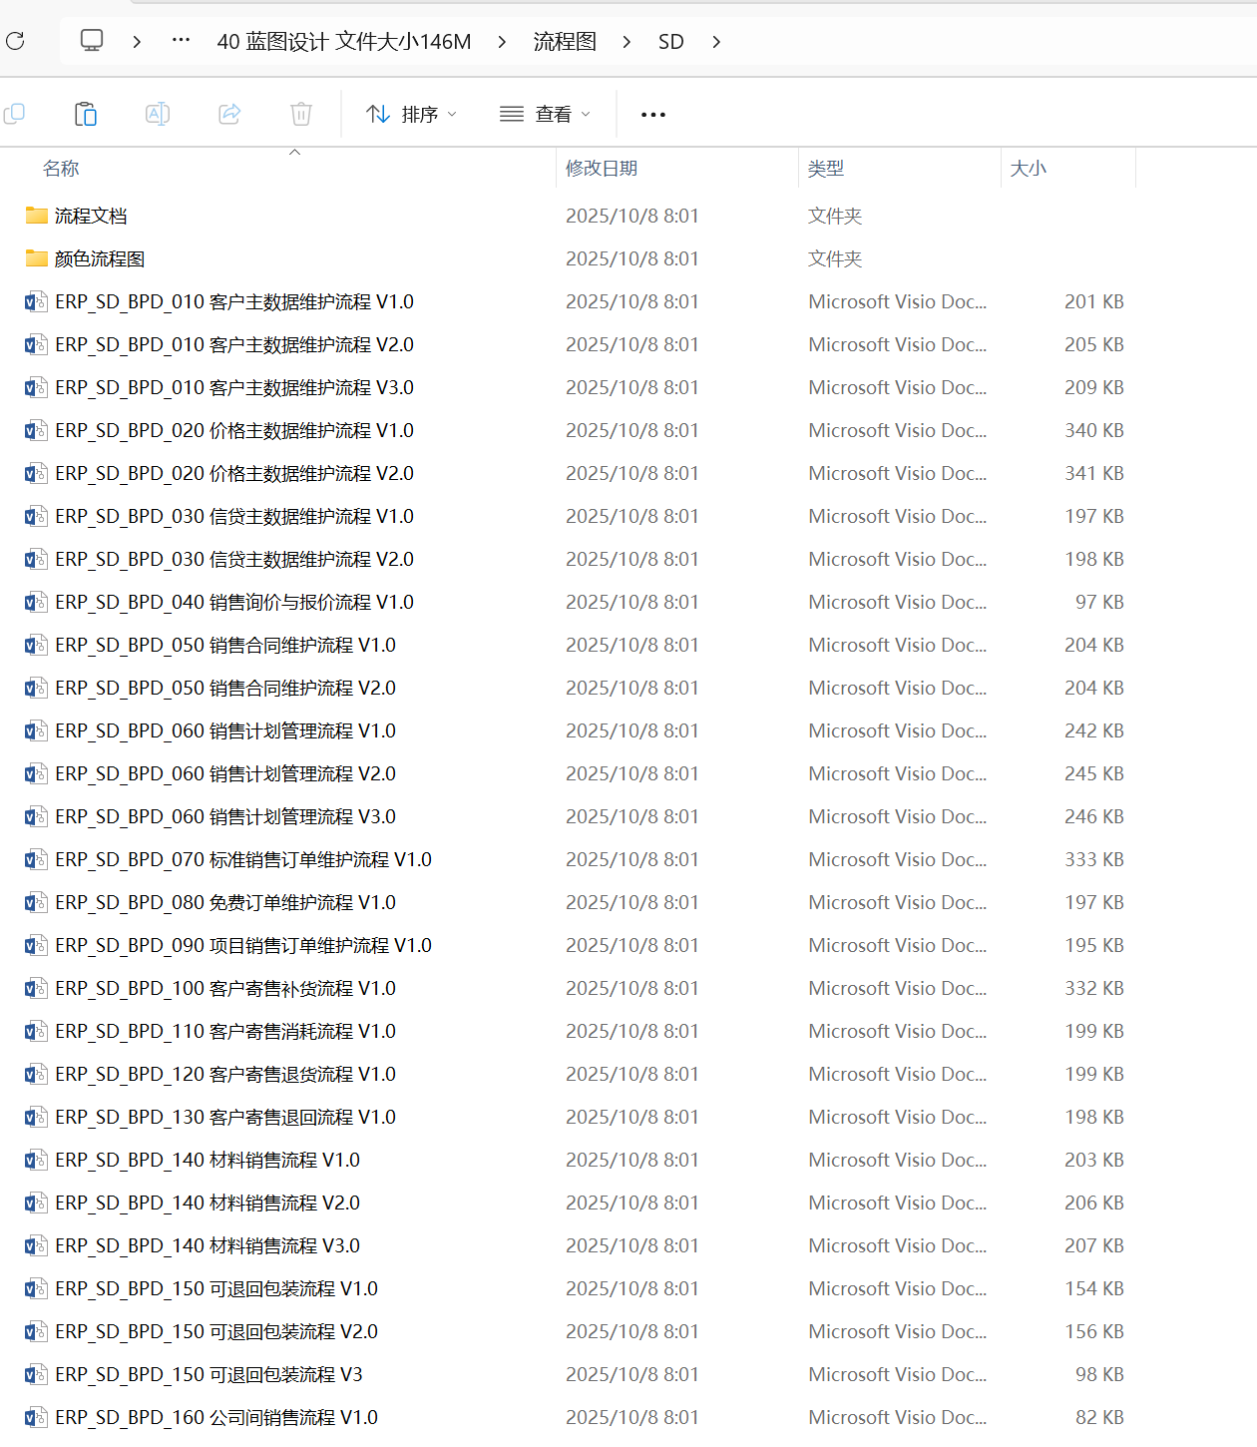Viewport: 1257px width, 1447px height.
Task: Open the 查看 view dropdown
Action: (545, 115)
